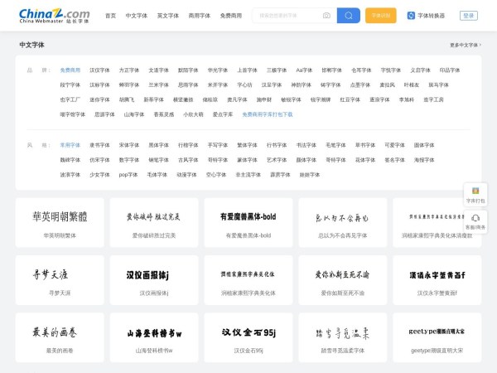Select the 汉仪字体 brand filter

pyautogui.click(x=99, y=70)
